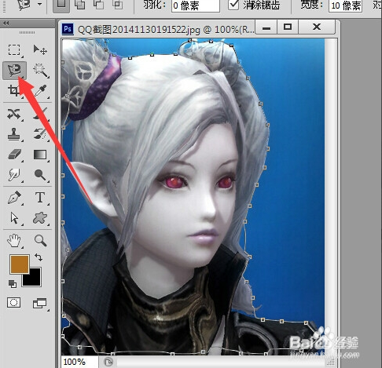
Task: Select the Move tool
Action: click(x=40, y=49)
